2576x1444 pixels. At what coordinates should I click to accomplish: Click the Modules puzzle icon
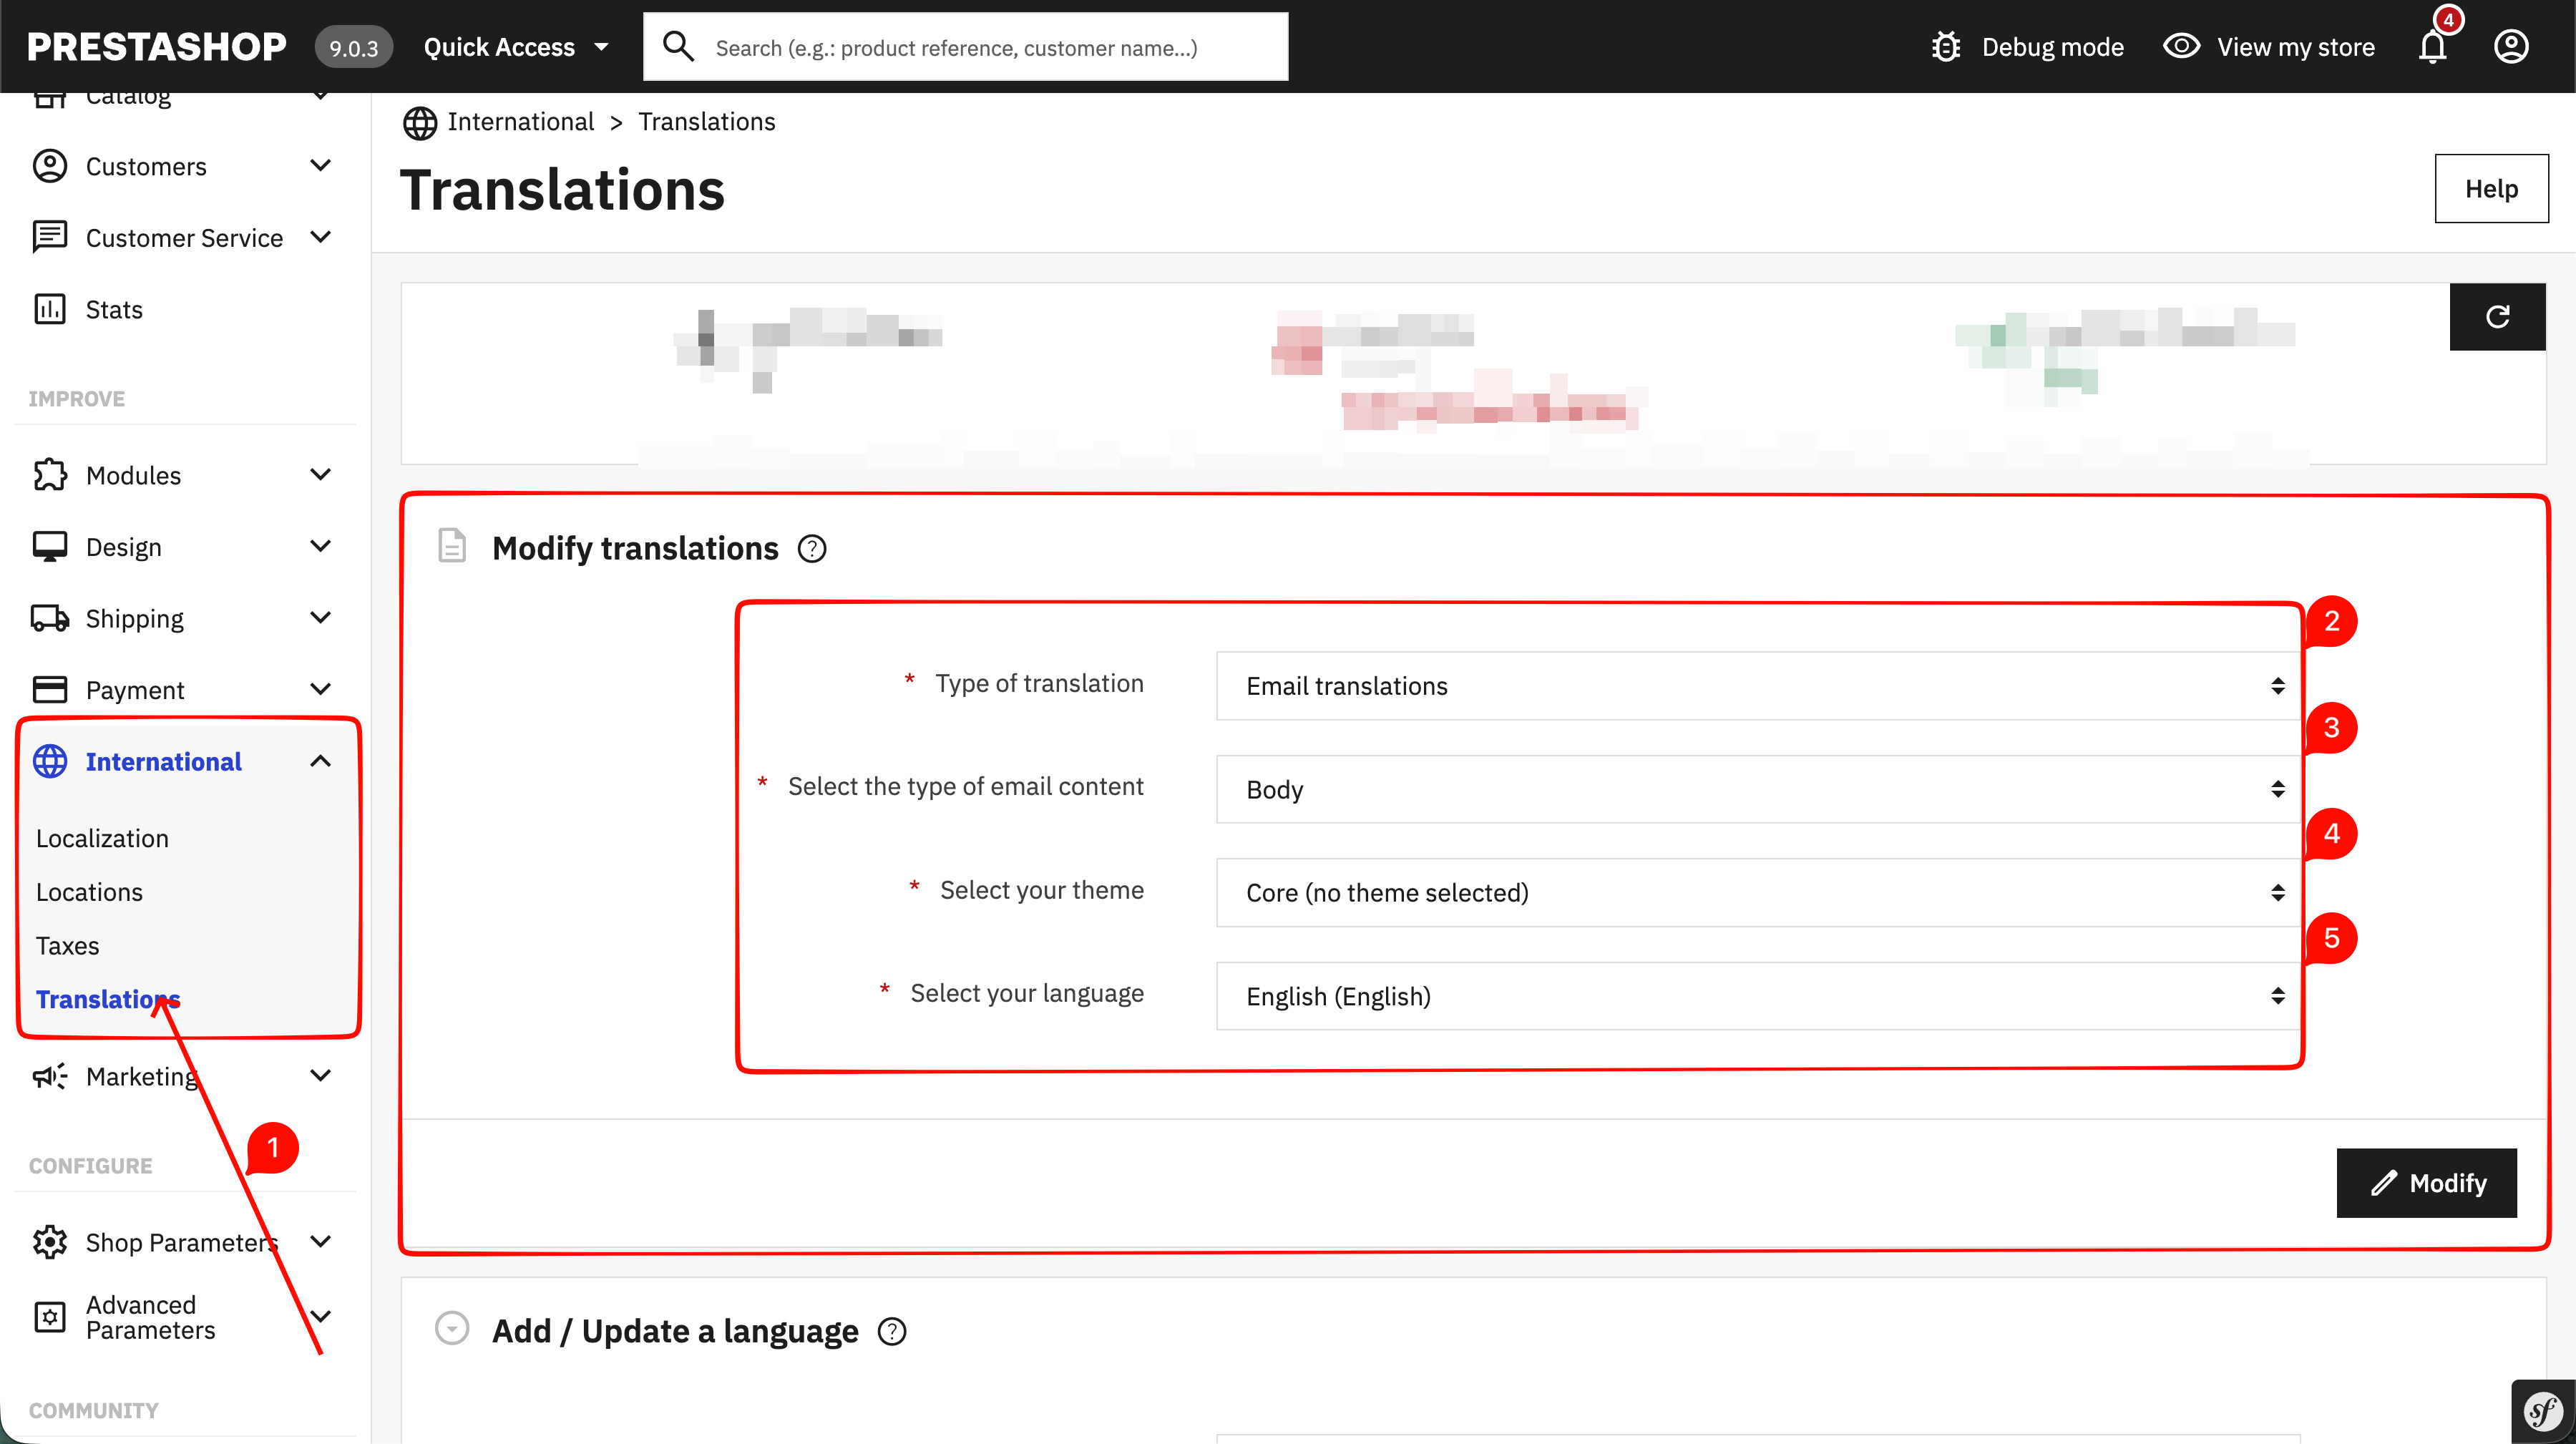click(50, 475)
